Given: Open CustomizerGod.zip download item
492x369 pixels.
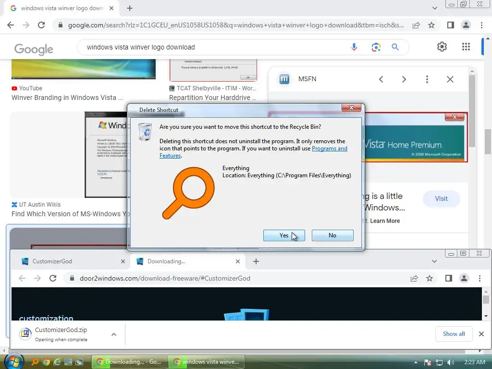Looking at the screenshot, I should pyautogui.click(x=61, y=334).
